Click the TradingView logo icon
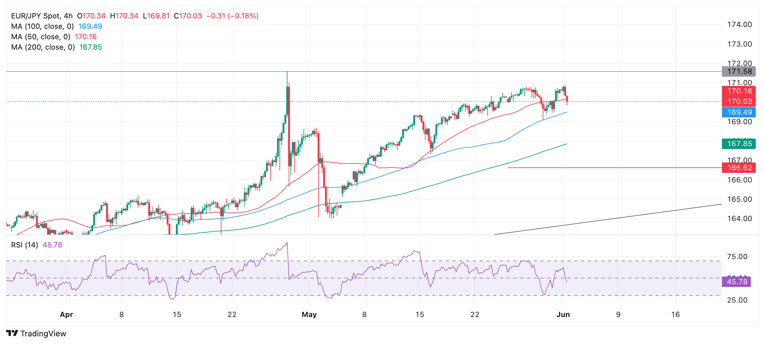 pyautogui.click(x=12, y=333)
